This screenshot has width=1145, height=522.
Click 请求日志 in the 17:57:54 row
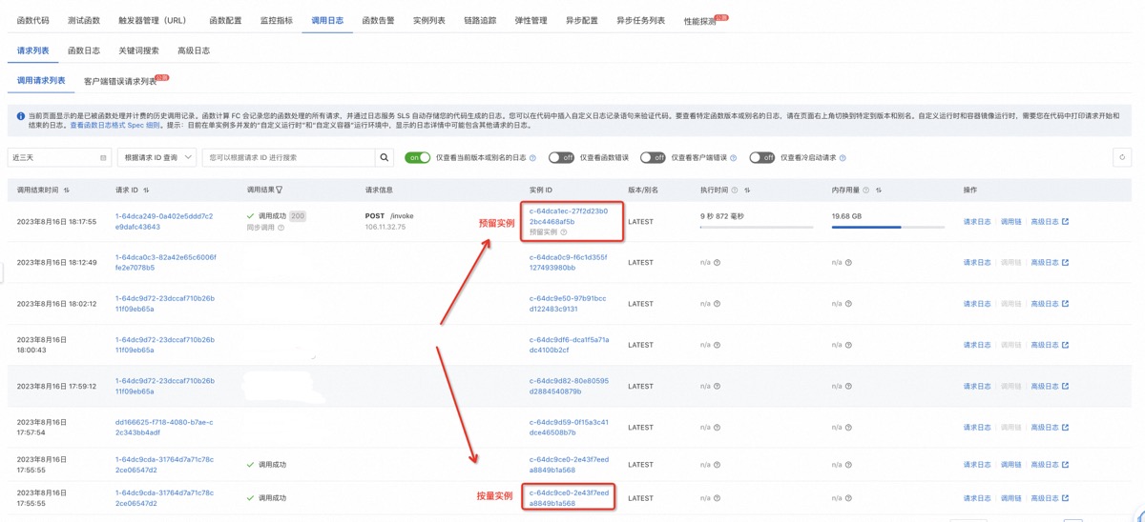tap(977, 428)
